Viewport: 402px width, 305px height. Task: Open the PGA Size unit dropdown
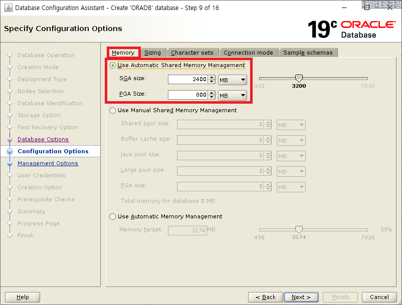point(233,96)
